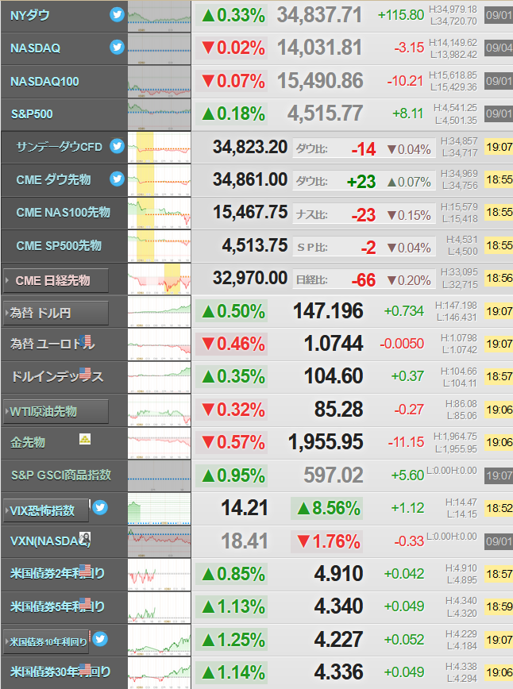Viewport: 513px width, 689px height.
Task: Click US flag icon on ドルインデックス
Action: coord(85,374)
